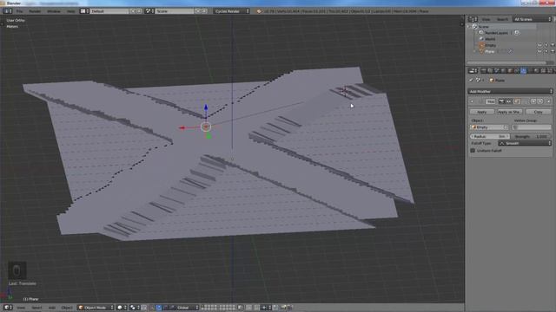Toggle renderability of Empty
This screenshot has width=556, height=312.
pyautogui.click(x=553, y=45)
